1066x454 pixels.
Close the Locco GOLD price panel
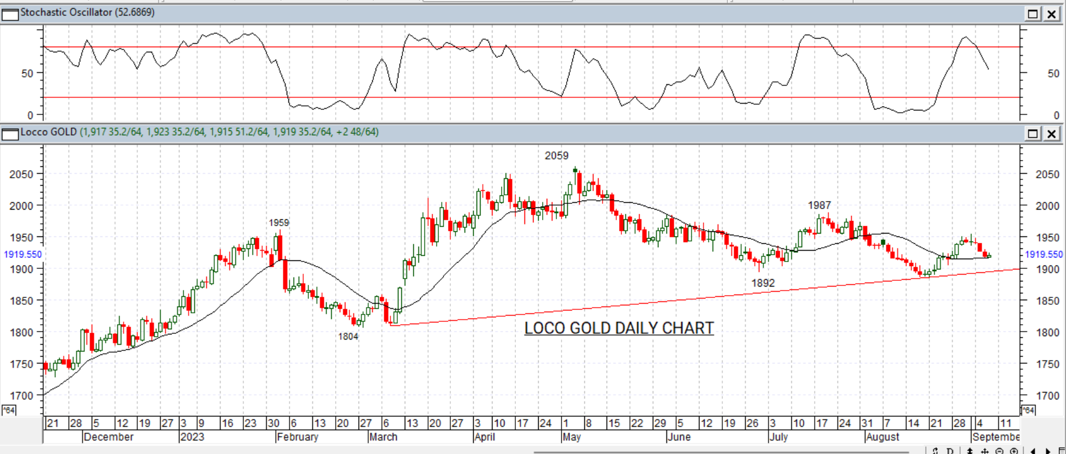pyautogui.click(x=1052, y=134)
